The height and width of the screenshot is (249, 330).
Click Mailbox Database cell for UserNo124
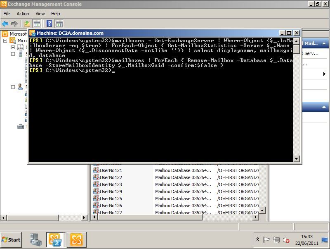183,192
